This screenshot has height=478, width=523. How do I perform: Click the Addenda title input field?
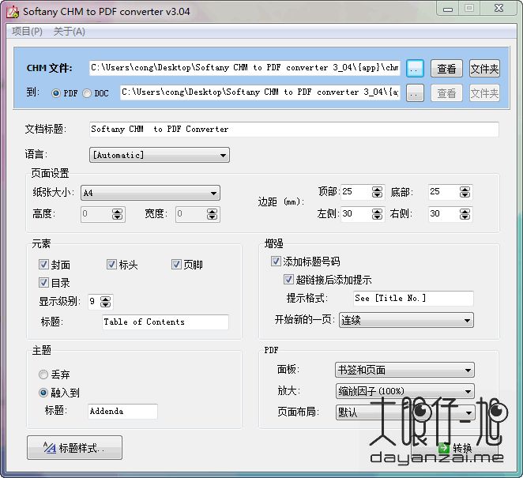tap(122, 412)
